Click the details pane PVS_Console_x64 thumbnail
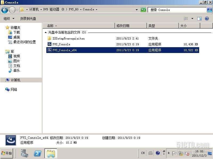This screenshot has width=213, height=159. coord(11,140)
